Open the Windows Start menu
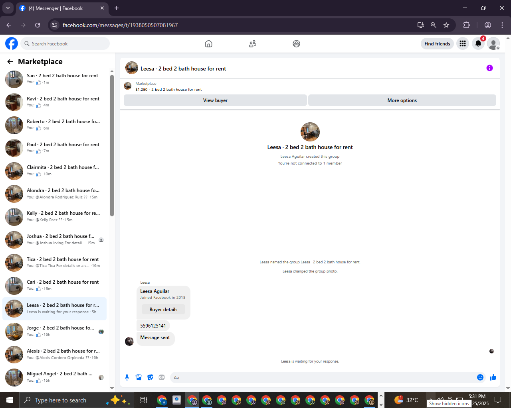The height and width of the screenshot is (408, 511). [10, 400]
